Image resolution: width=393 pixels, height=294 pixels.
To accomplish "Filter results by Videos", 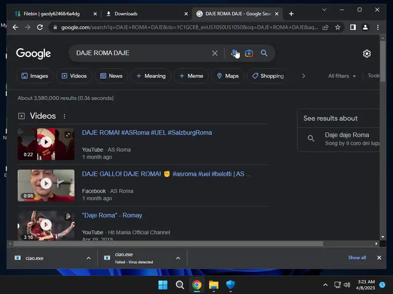I will pyautogui.click(x=74, y=76).
